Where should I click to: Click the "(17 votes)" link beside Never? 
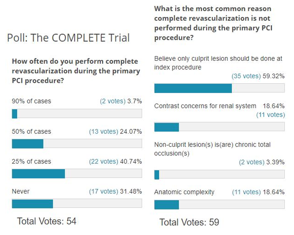click(103, 191)
